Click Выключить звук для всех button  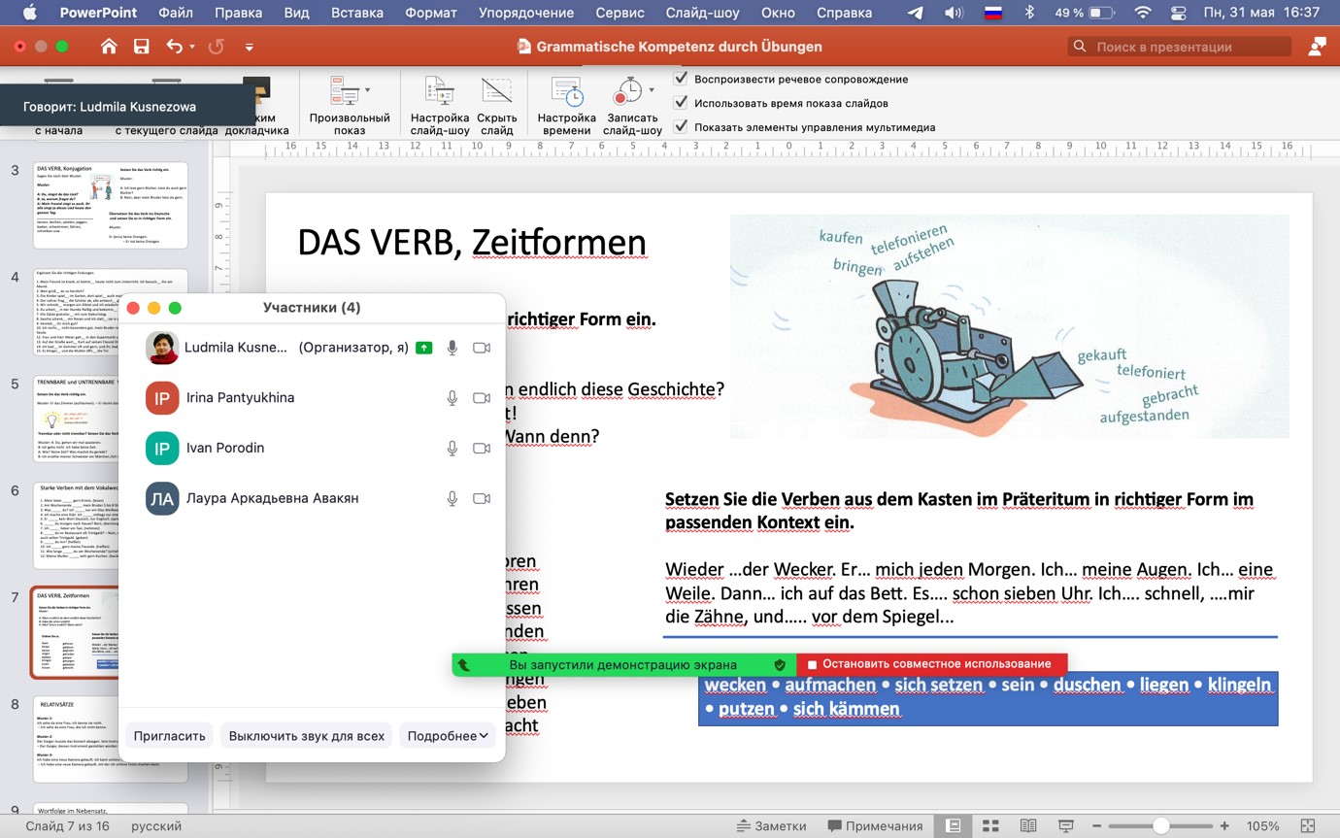(307, 736)
